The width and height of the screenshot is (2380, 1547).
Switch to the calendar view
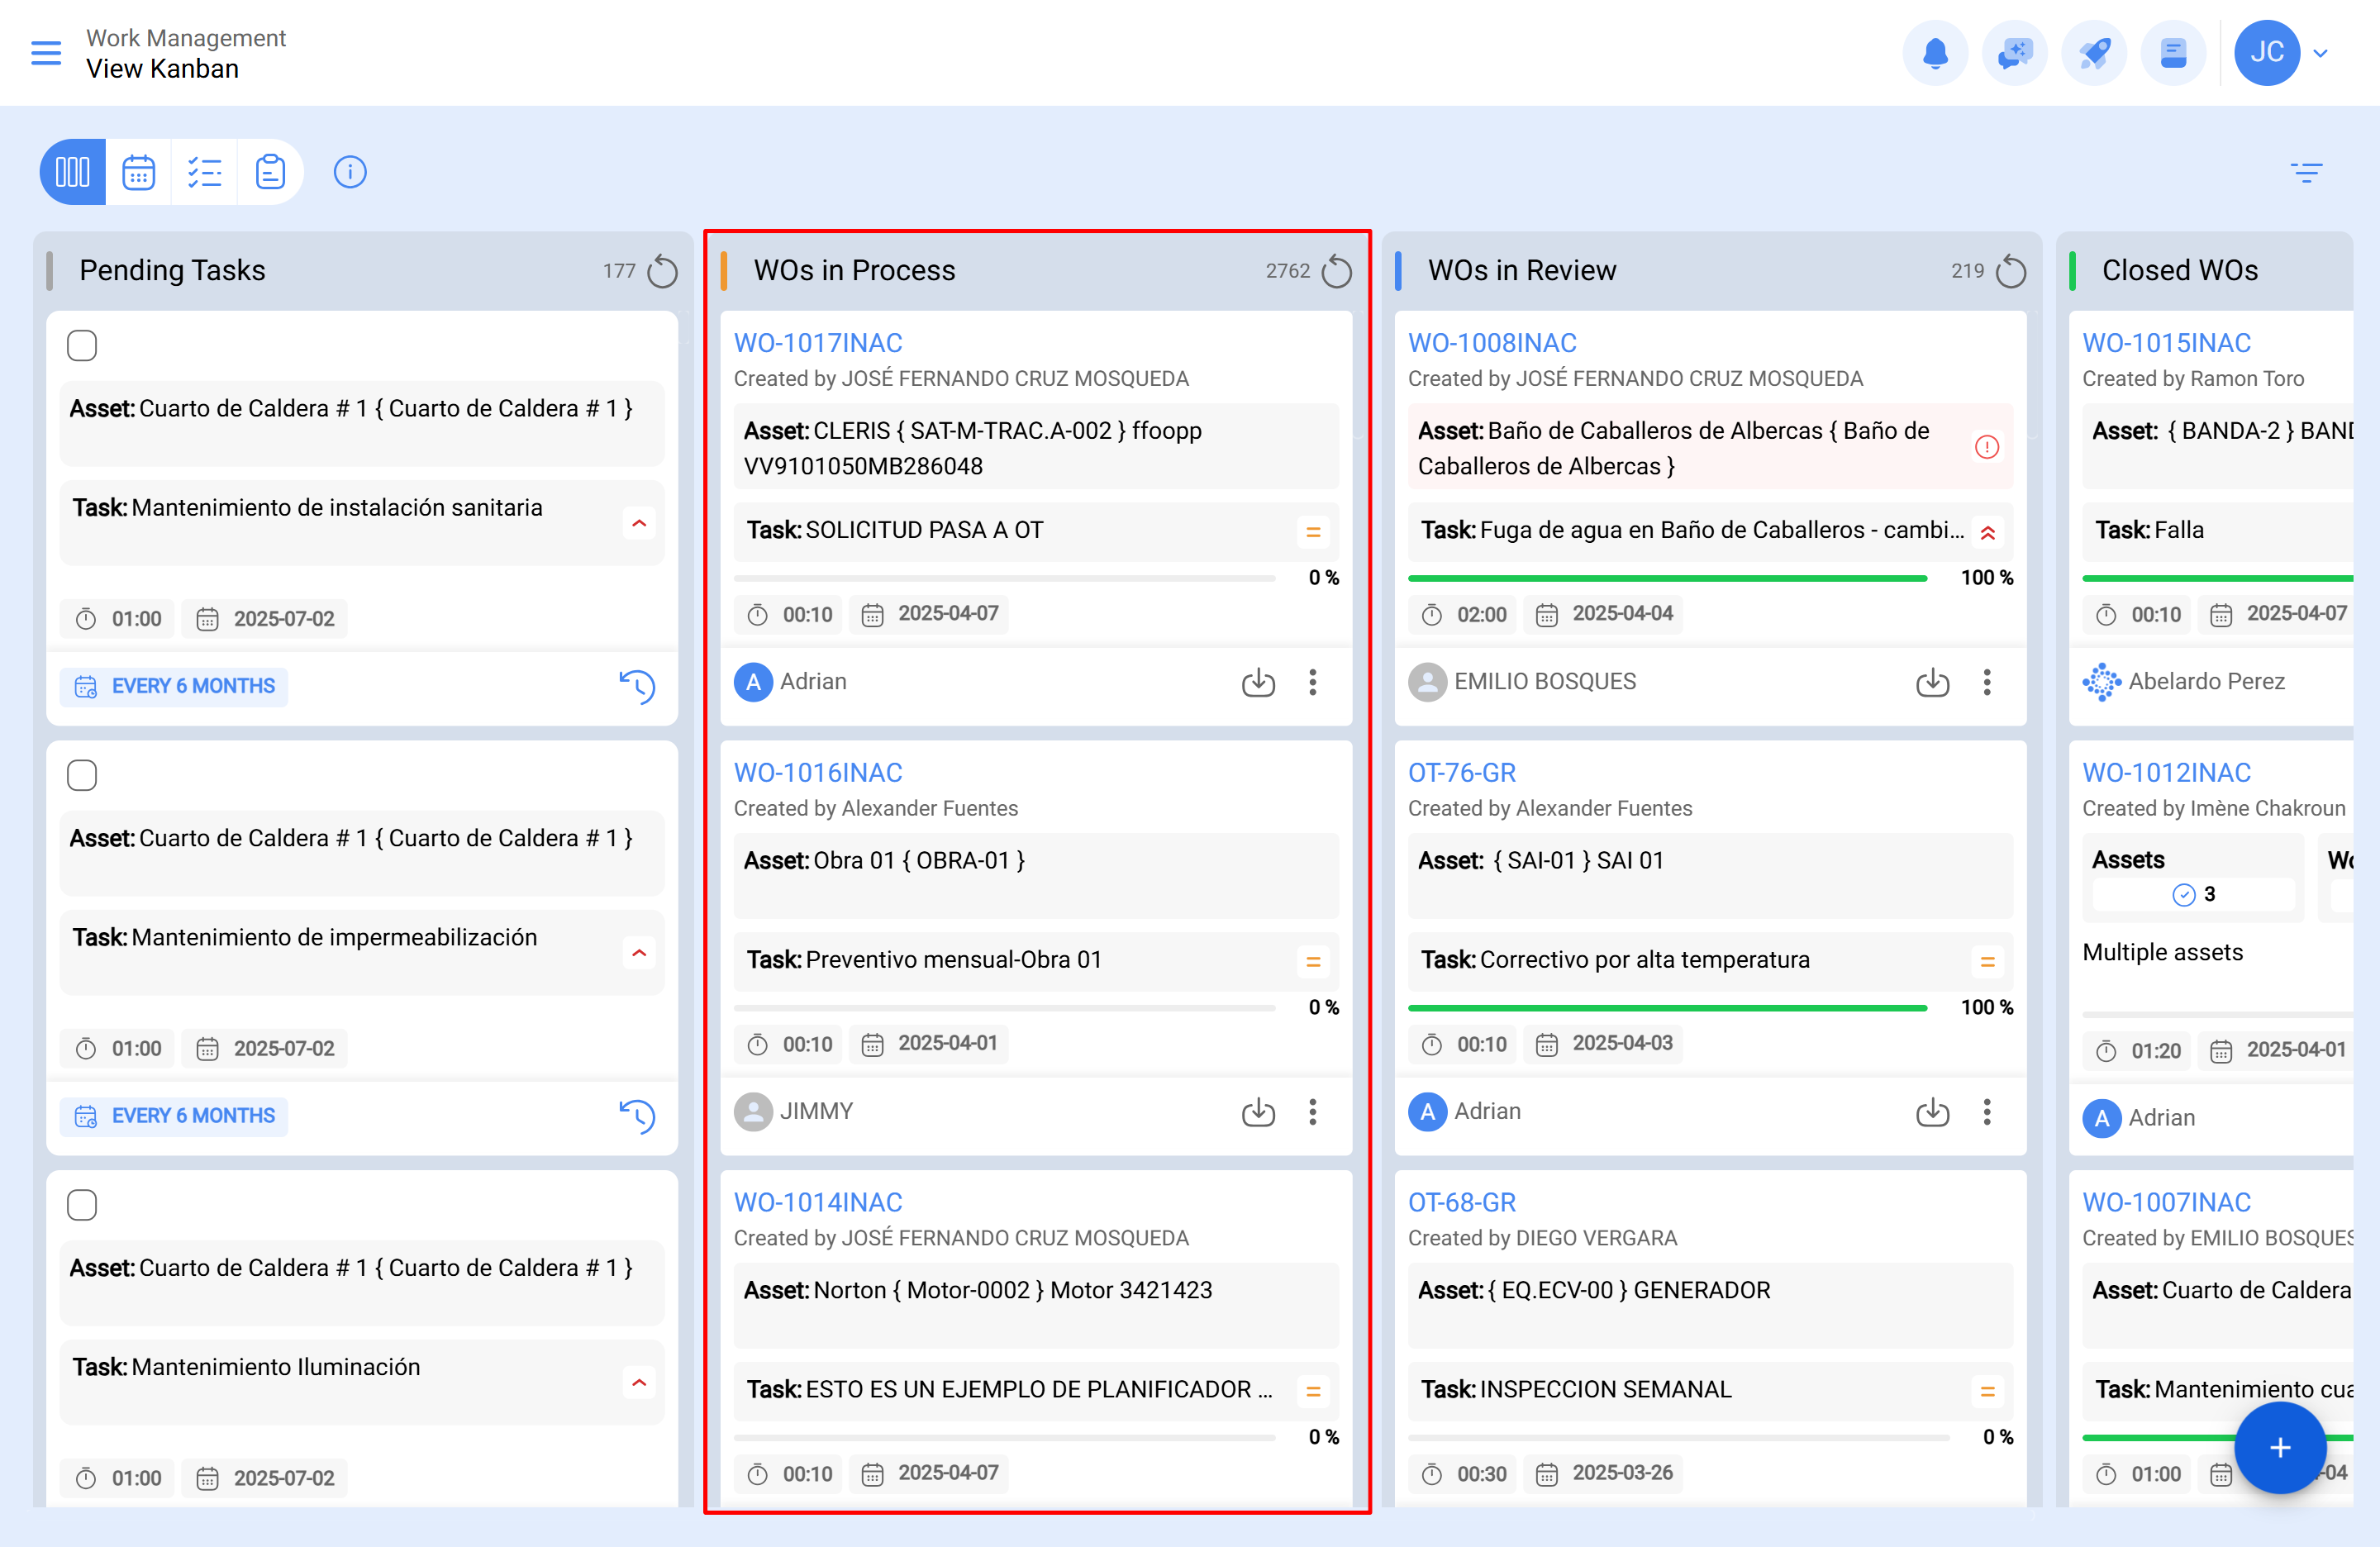click(x=138, y=172)
